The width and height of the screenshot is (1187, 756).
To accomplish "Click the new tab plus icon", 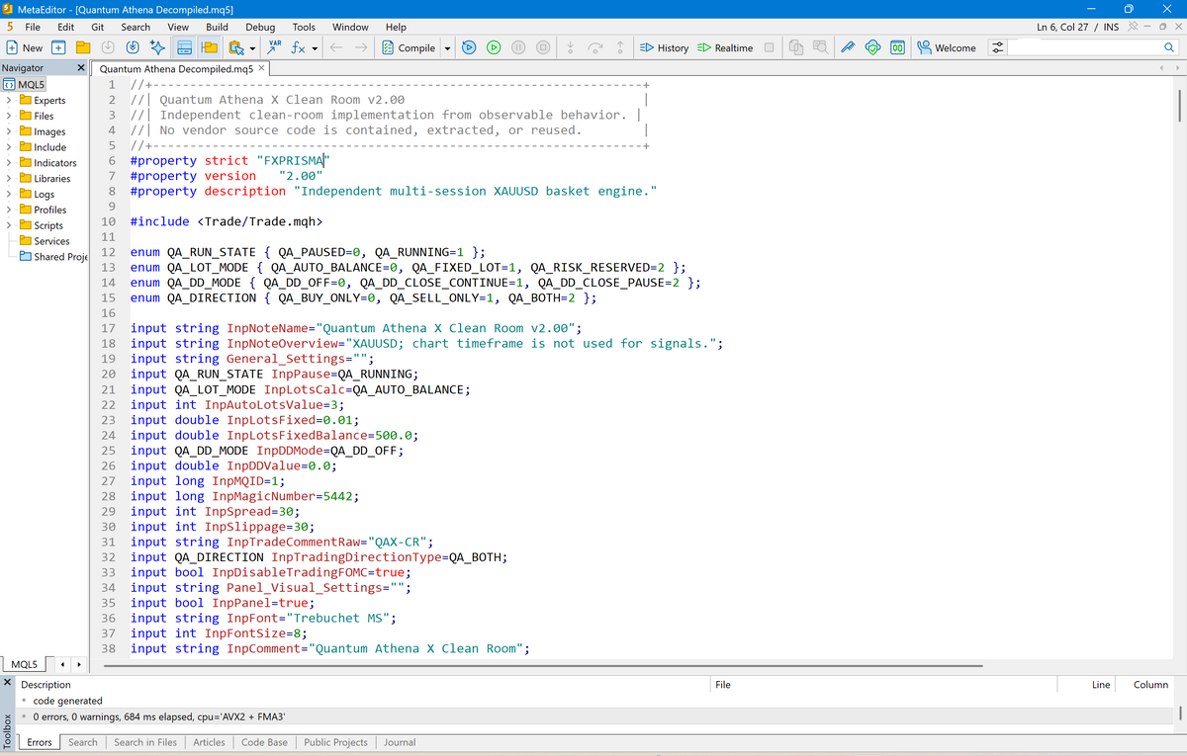I will pos(58,47).
